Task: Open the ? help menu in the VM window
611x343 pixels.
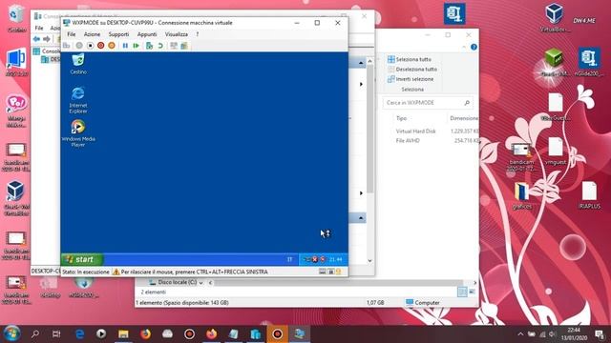Action: (x=198, y=34)
